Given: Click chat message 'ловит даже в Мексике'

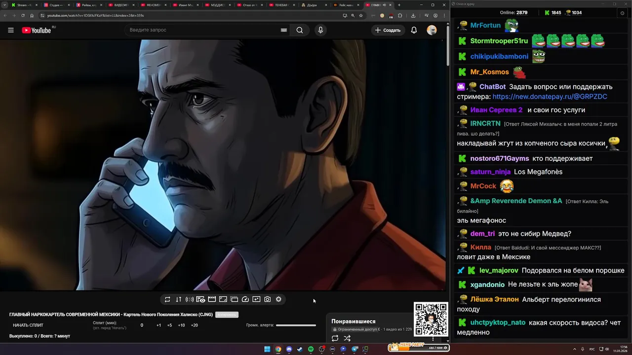Looking at the screenshot, I should click(x=493, y=257).
